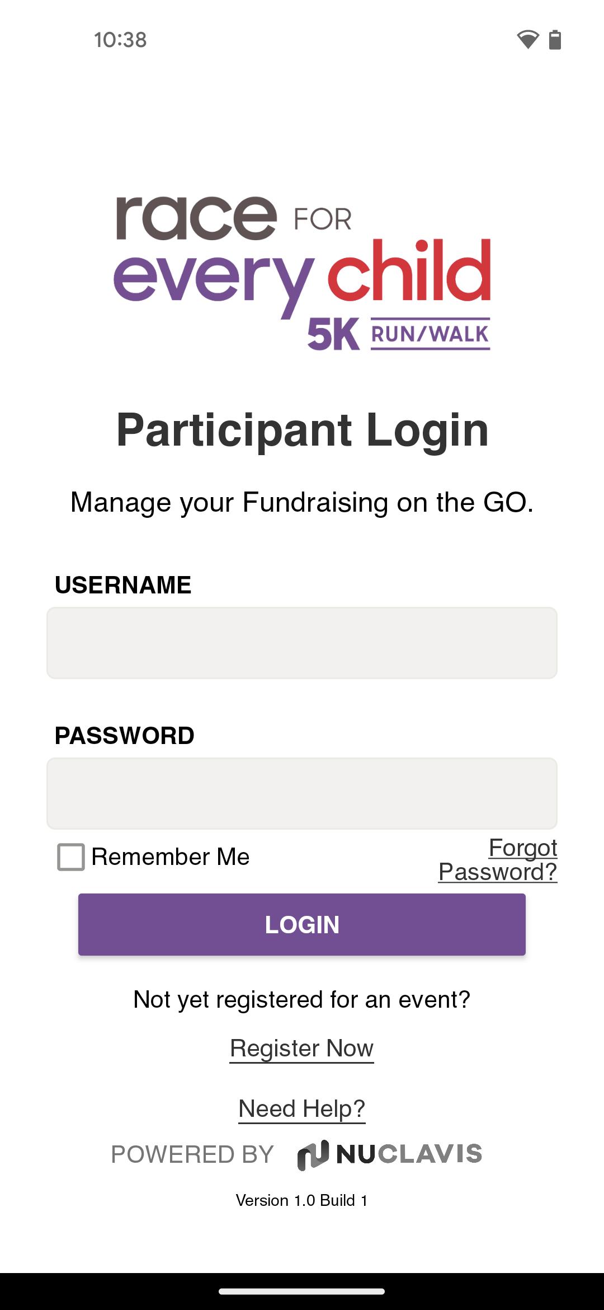Tap the Participant Login heading
Screen dimensions: 604x1310
click(302, 430)
